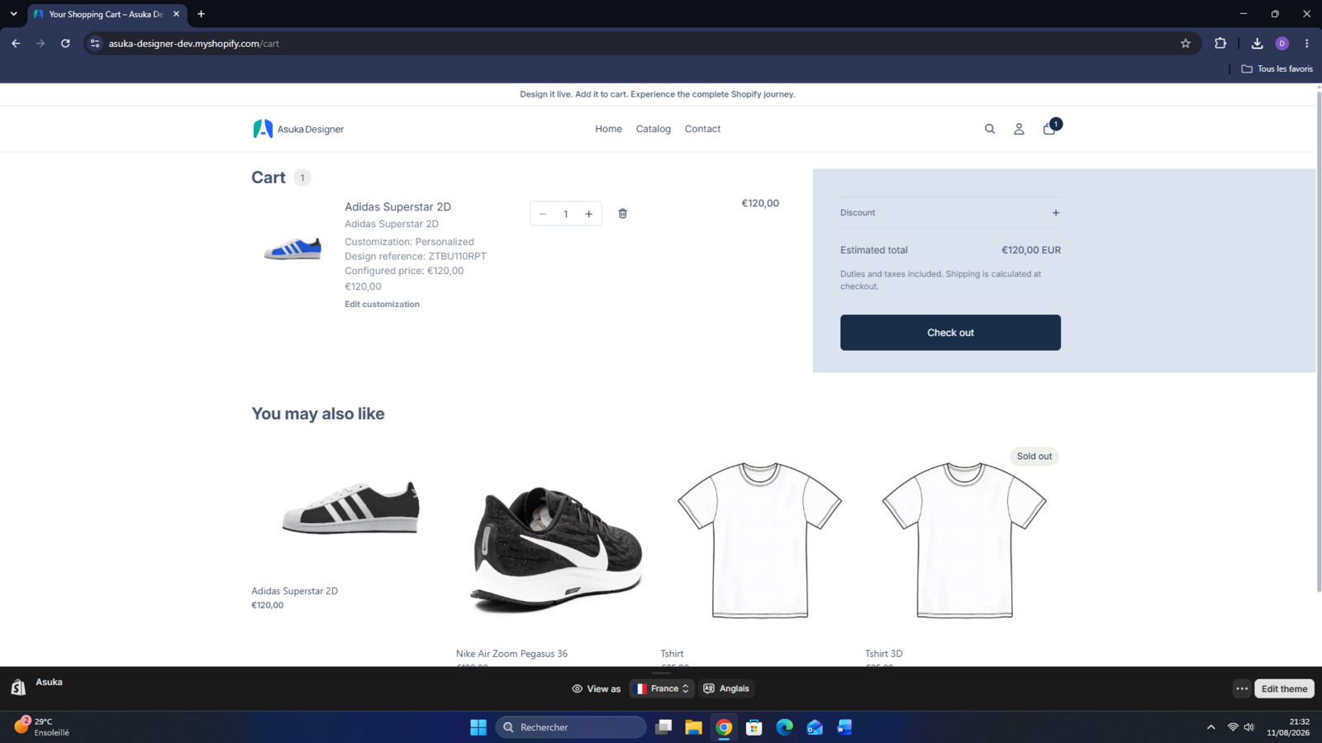
Task: Click the sold out Tshirt 3D image
Action: click(x=963, y=540)
